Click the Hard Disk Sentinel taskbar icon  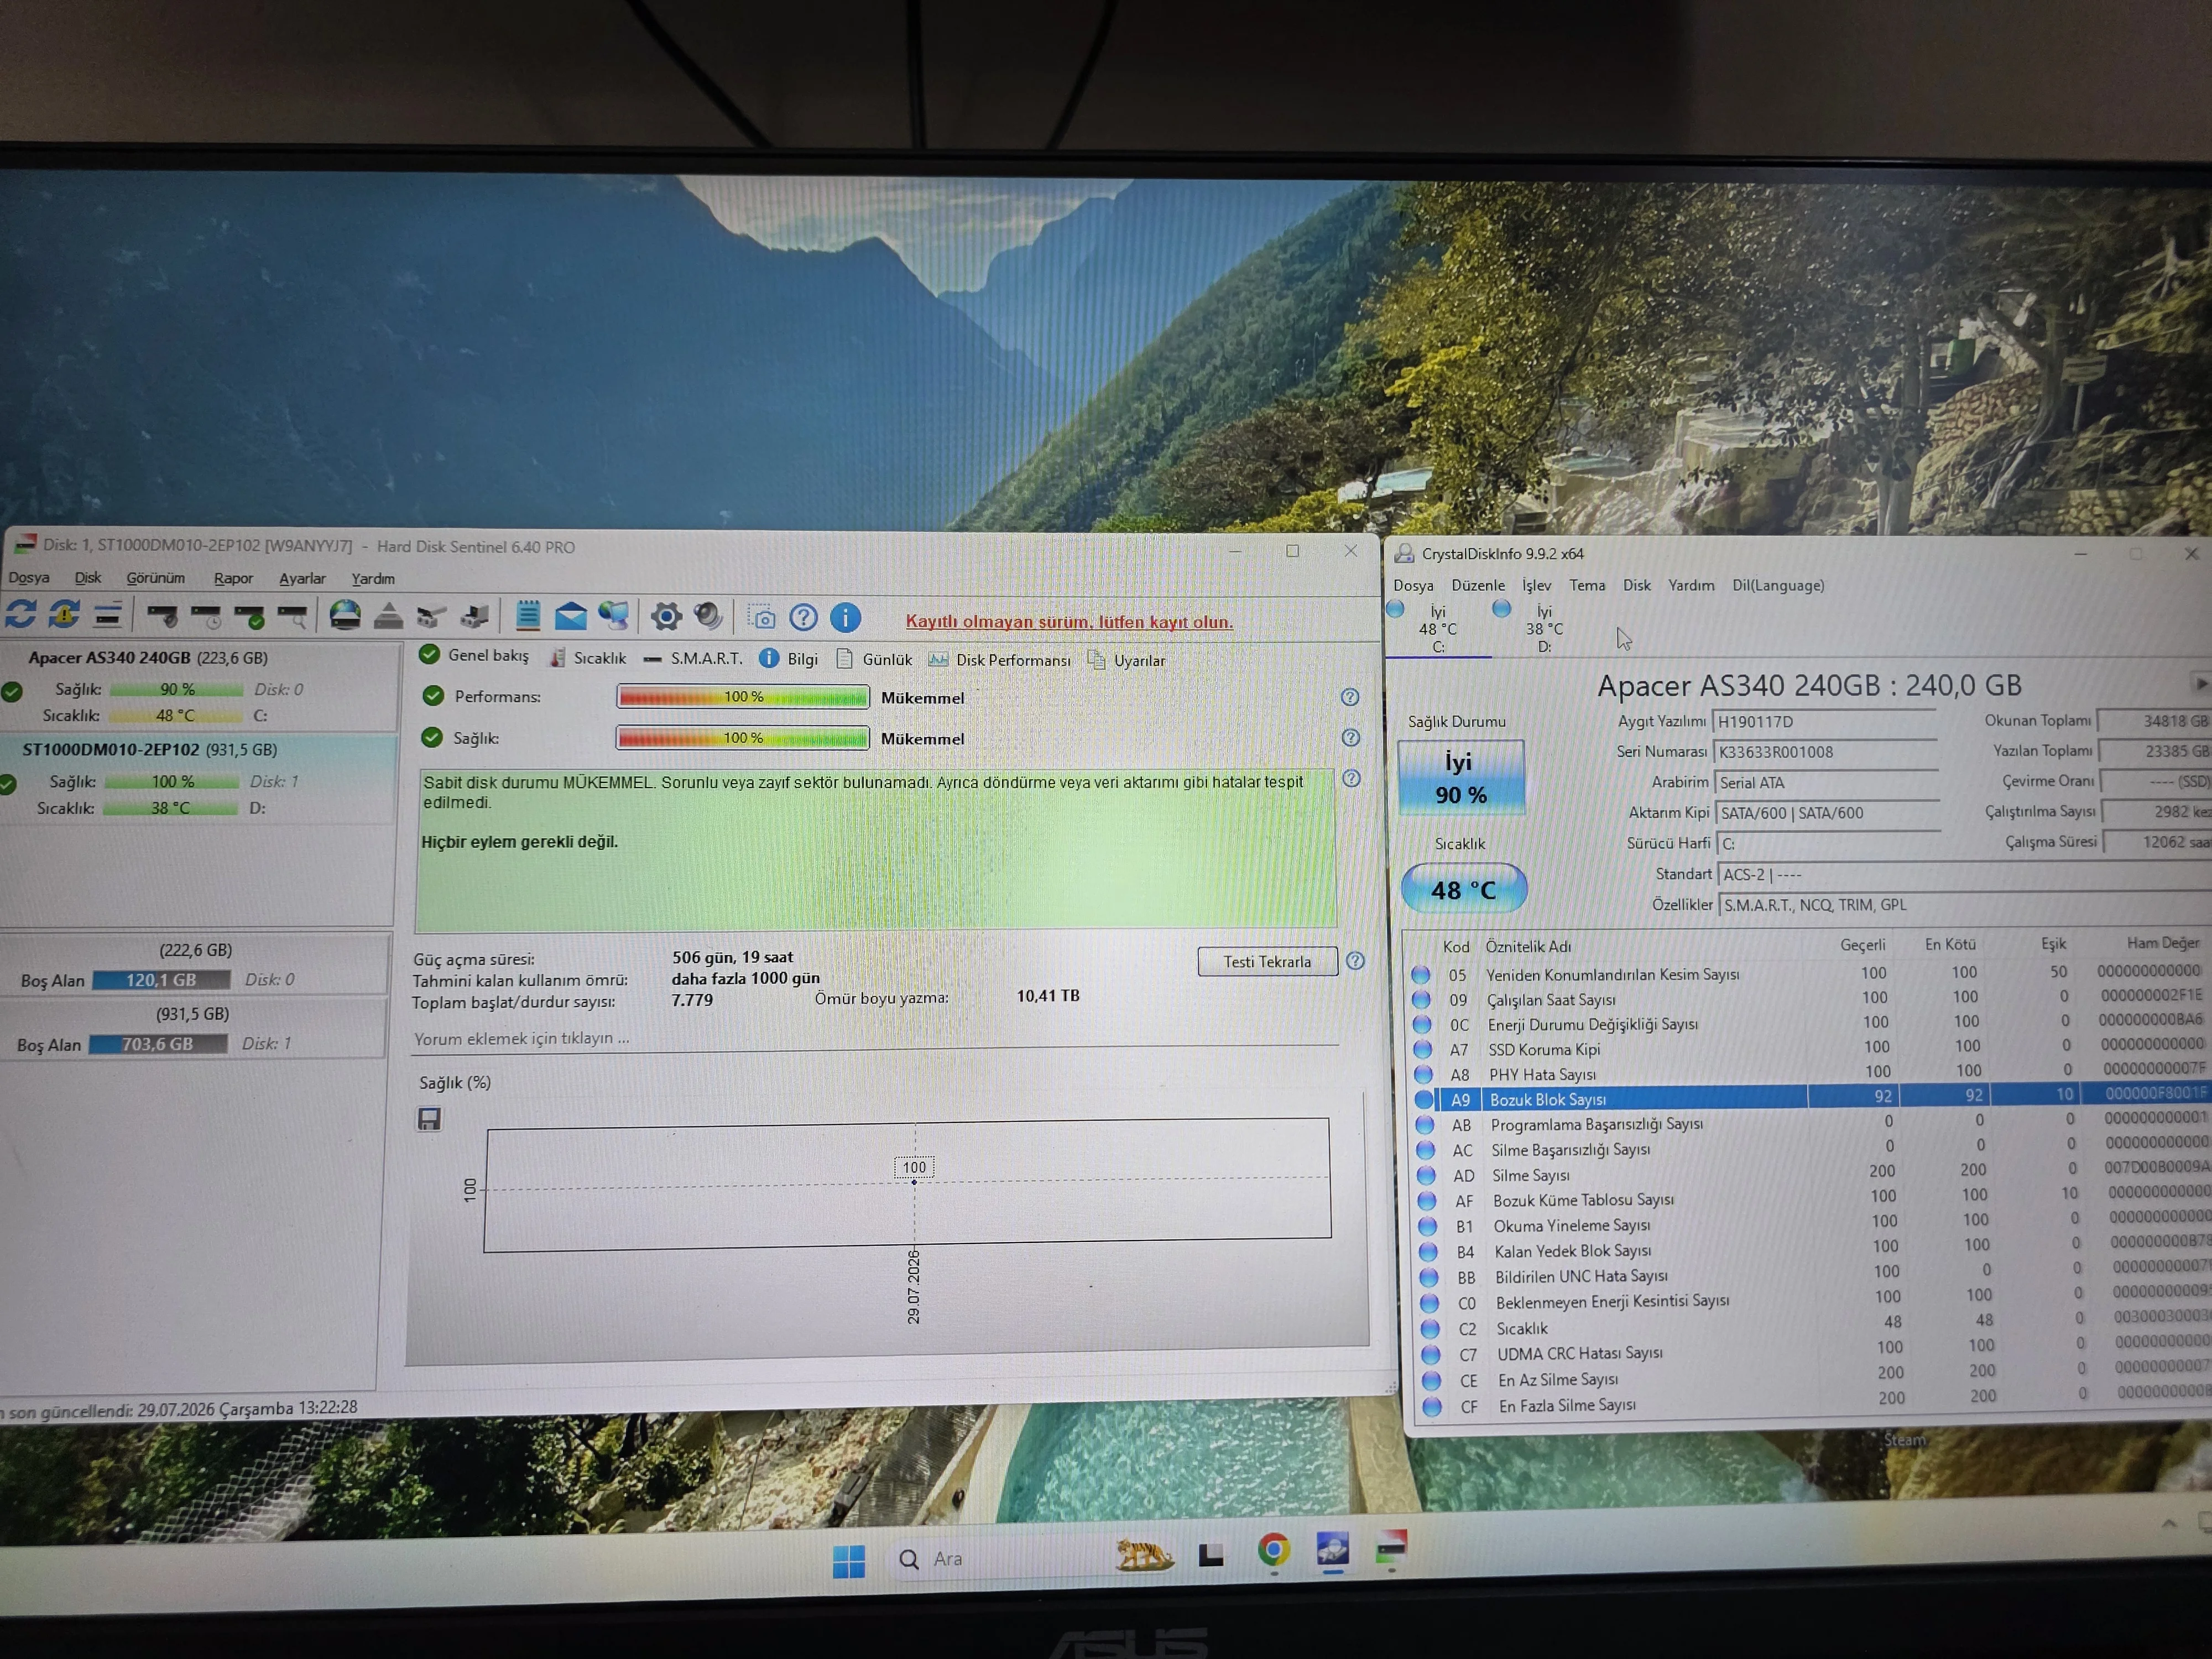(x=1392, y=1547)
